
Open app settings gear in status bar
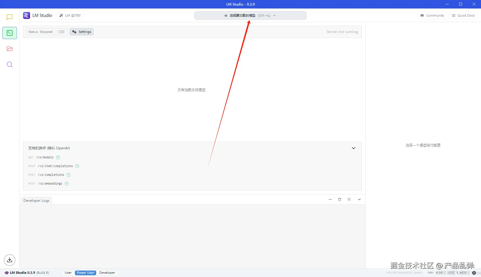pos(474,273)
